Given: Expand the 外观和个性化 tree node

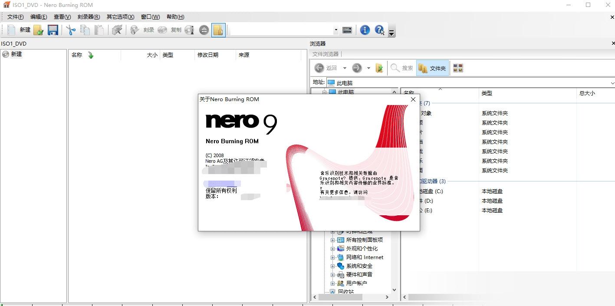Looking at the screenshot, I should (x=333, y=249).
